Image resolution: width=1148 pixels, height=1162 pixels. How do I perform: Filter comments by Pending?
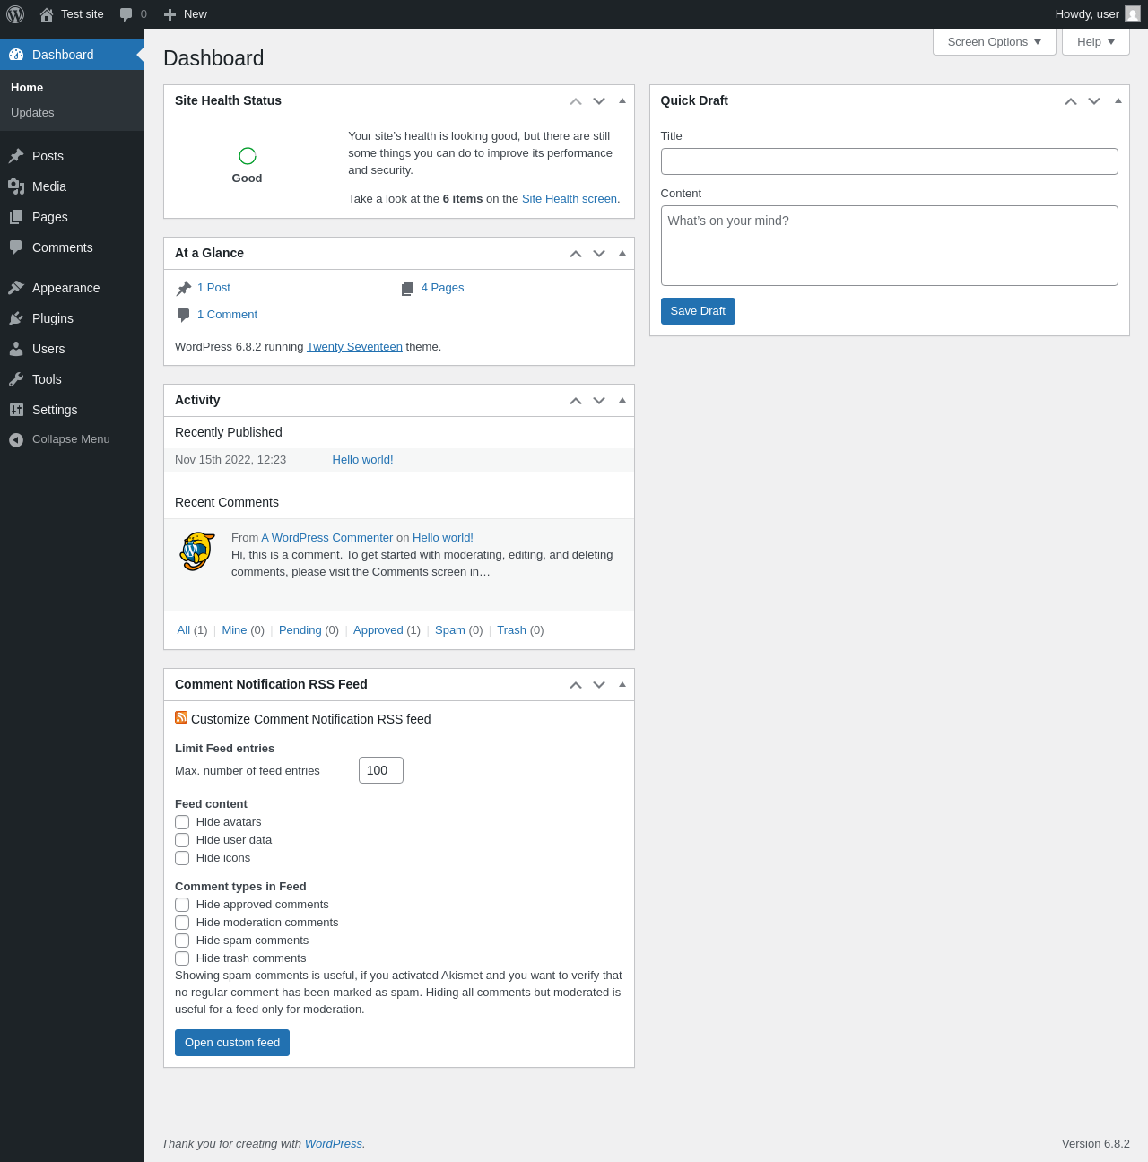[300, 630]
